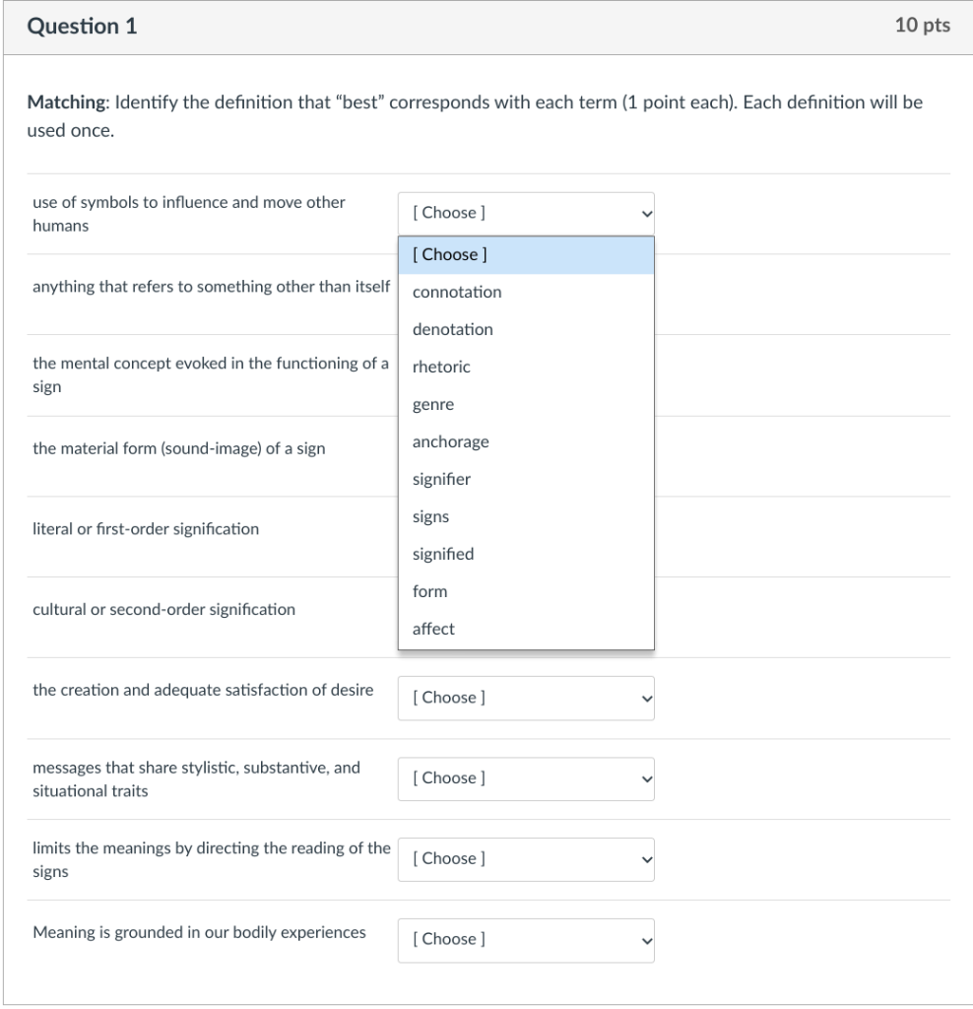Image resolution: width=973 pixels, height=1009 pixels.
Task: Select the highlighted '[ Choose ]' placeholder option
Action: [x=526, y=255]
